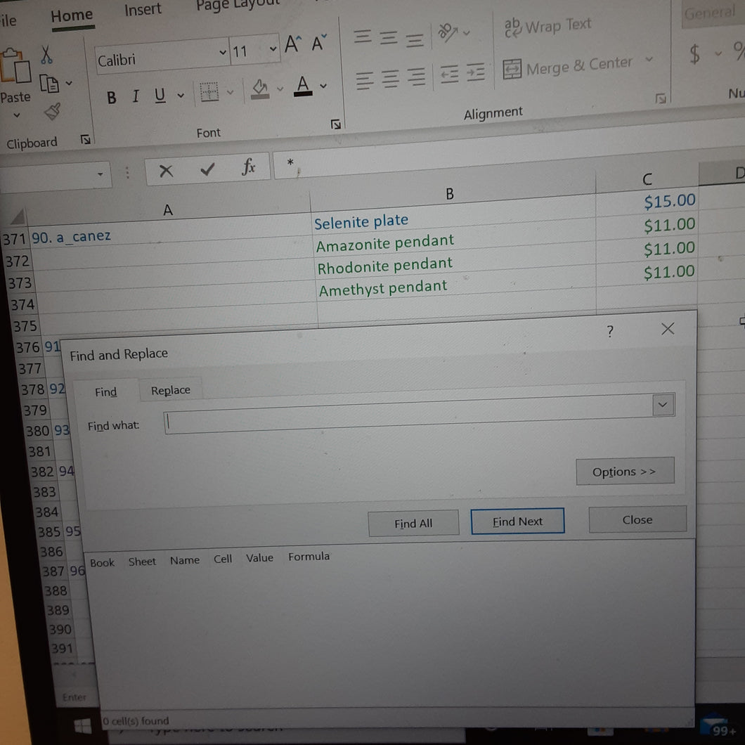Apply the Fill Color bucket
Screen dimensions: 745x745
[x=259, y=89]
